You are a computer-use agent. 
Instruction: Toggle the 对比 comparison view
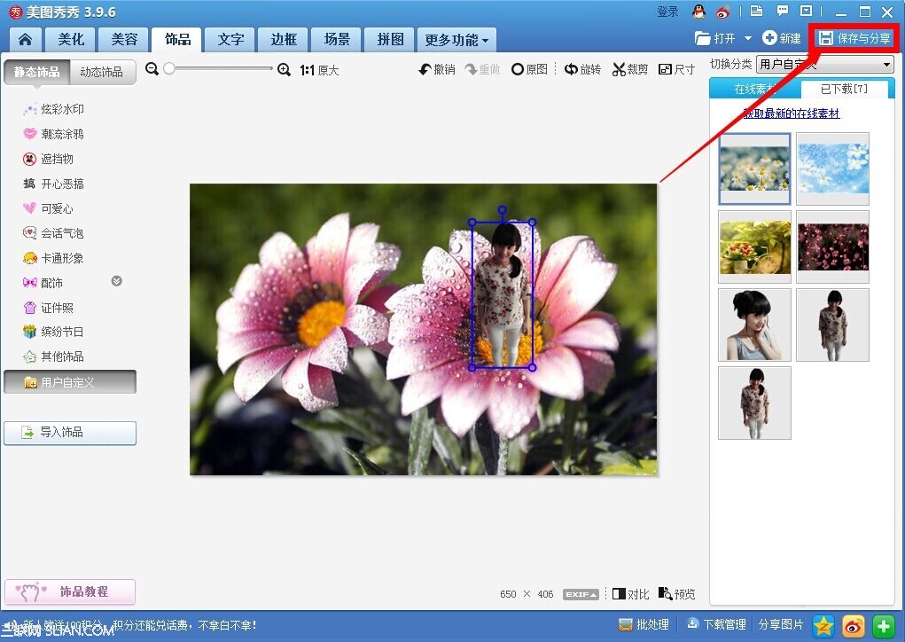click(x=631, y=594)
